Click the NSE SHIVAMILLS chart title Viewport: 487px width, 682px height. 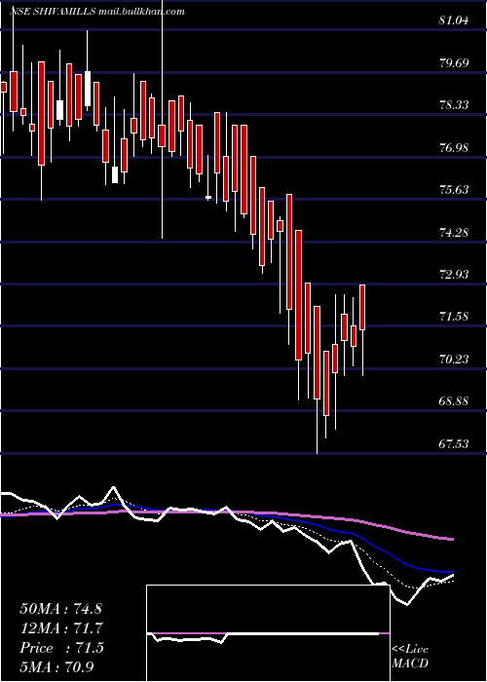pyautogui.click(x=96, y=12)
